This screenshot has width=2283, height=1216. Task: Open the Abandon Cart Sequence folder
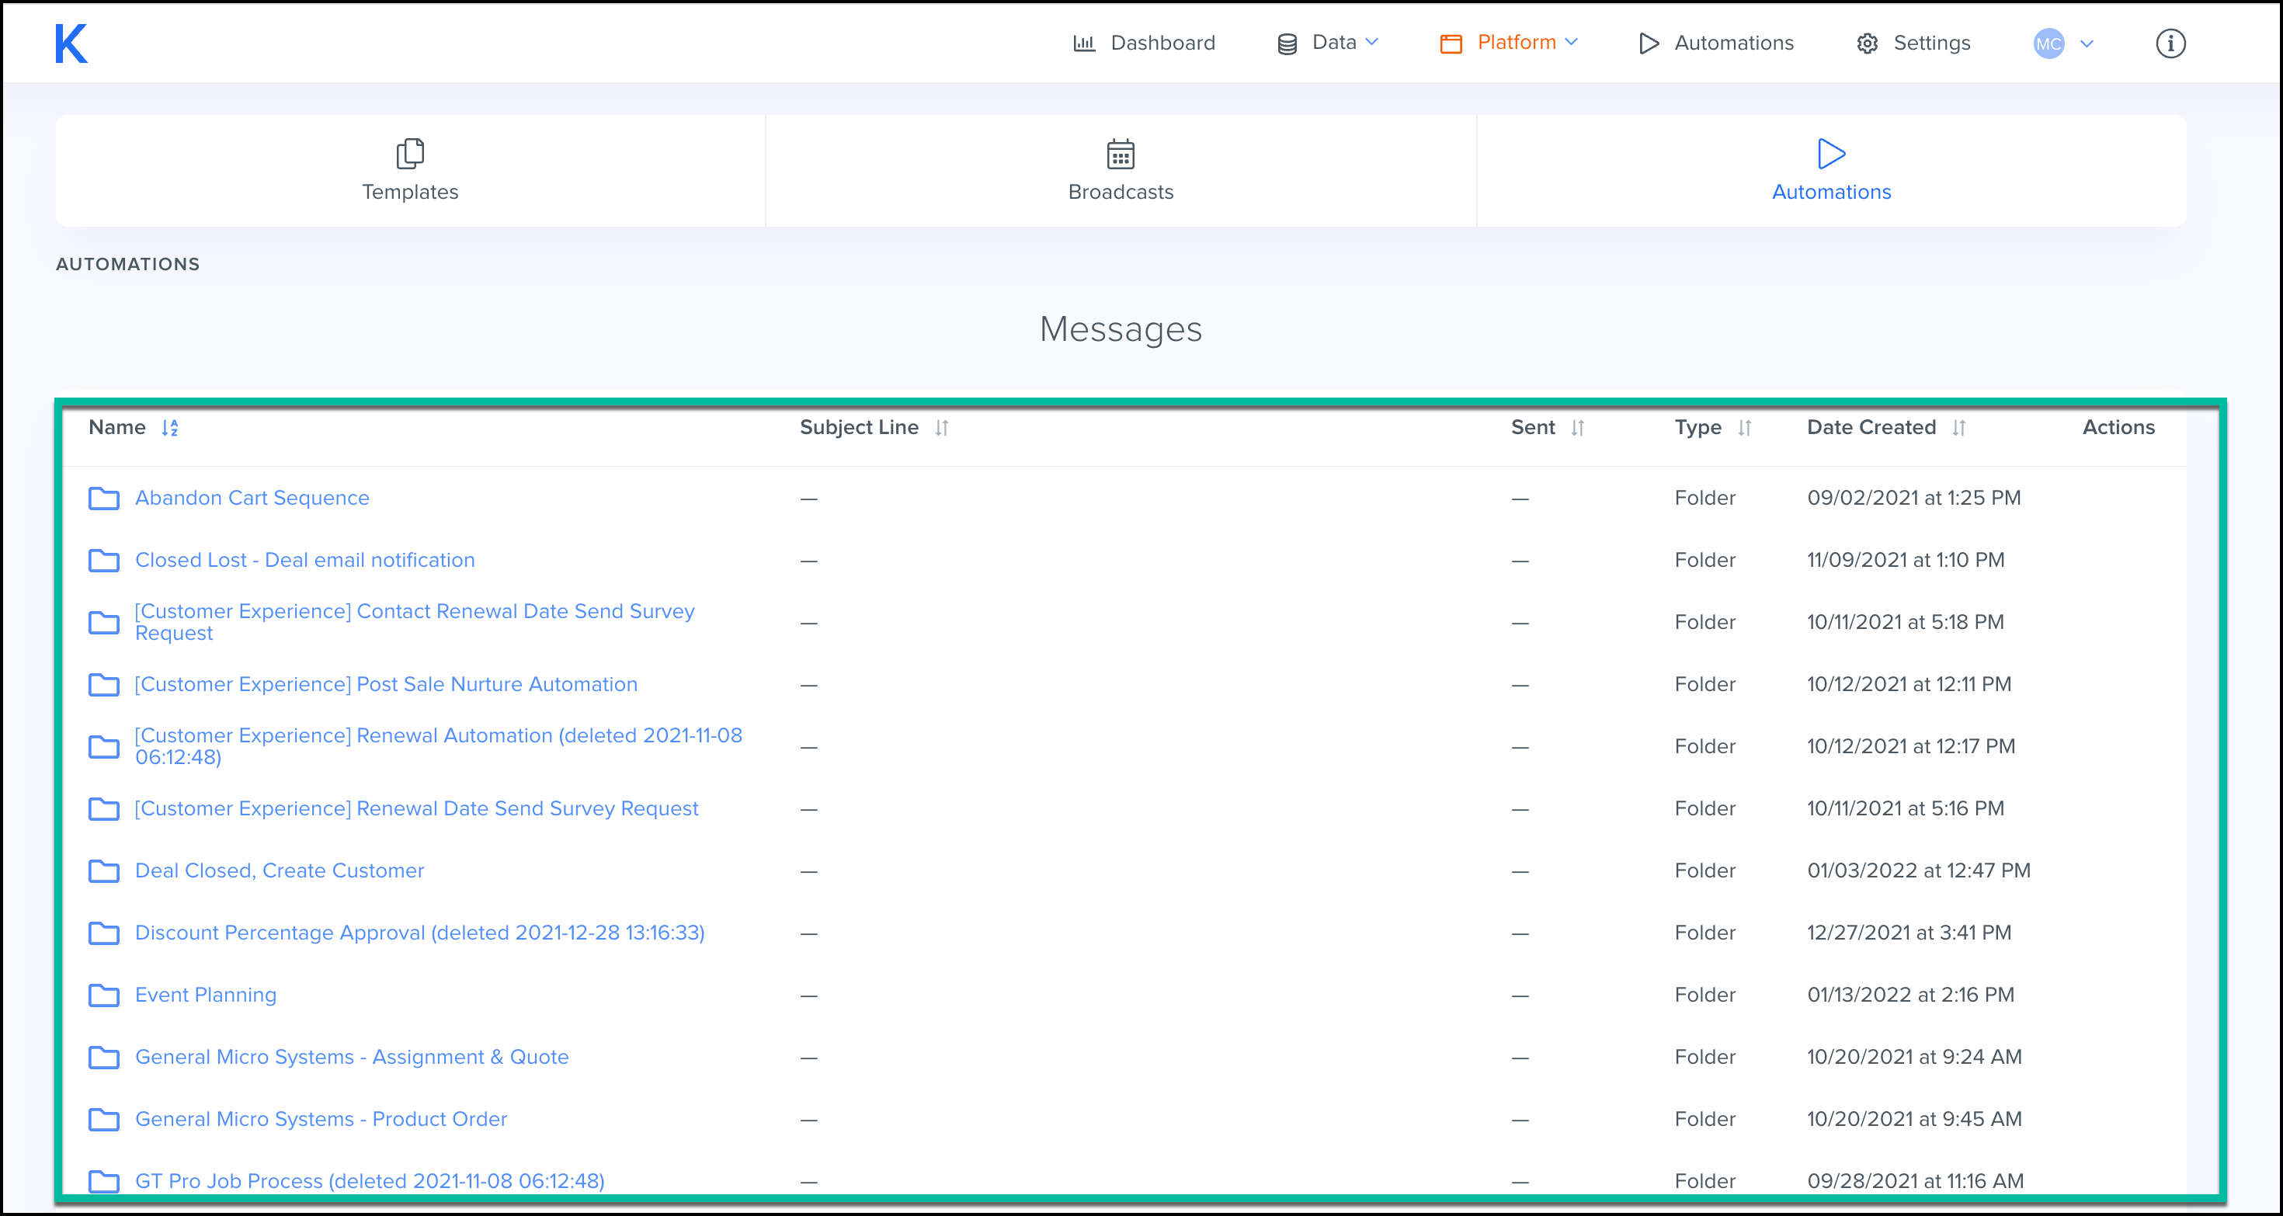[x=252, y=498]
